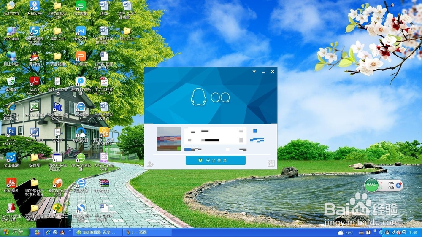
Task: Expand hidden system tray icons arrow
Action: click(x=381, y=232)
